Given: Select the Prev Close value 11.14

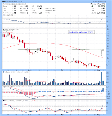Looking at the screenshot, I should (14, 13).
